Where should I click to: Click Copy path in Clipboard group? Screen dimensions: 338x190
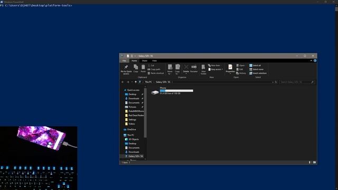coord(154,69)
